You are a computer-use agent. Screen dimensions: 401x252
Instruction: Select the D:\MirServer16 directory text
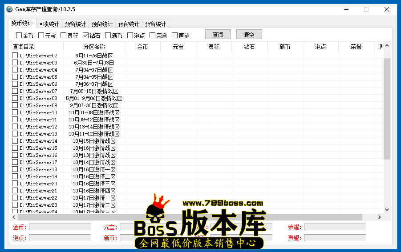point(38,155)
